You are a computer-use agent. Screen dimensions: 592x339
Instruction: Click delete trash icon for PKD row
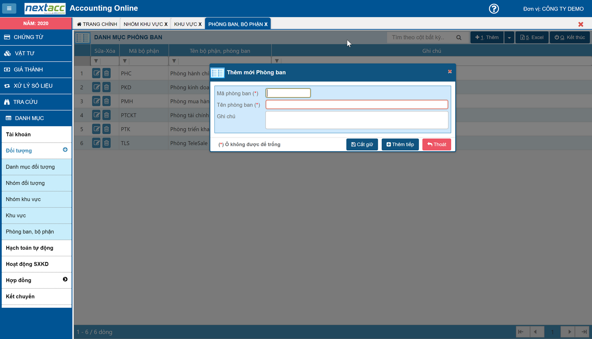107,87
